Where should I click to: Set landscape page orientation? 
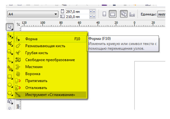[x=113, y=14]
